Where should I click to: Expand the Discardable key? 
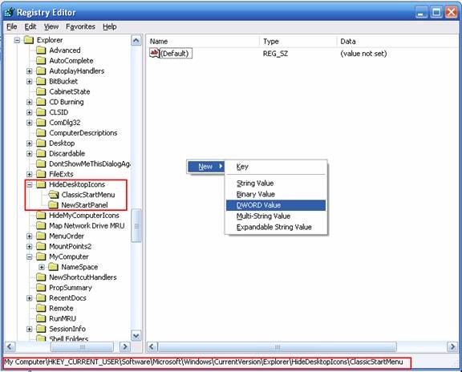[30, 154]
